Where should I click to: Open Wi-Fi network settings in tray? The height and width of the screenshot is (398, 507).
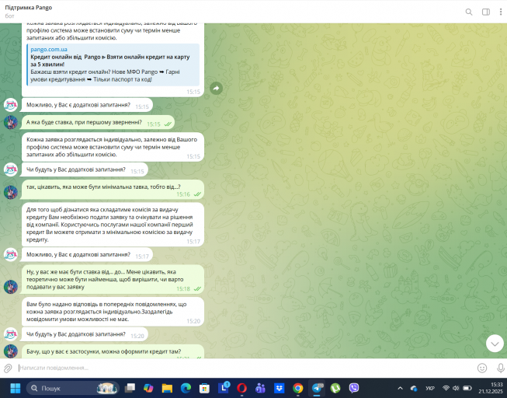coord(446,388)
